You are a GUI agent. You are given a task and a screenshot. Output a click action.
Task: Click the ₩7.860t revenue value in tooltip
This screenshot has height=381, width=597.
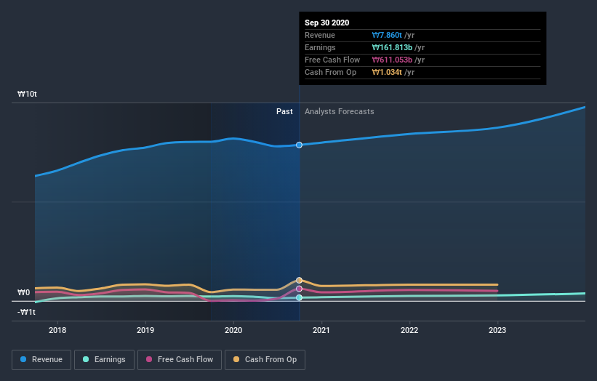(x=387, y=35)
